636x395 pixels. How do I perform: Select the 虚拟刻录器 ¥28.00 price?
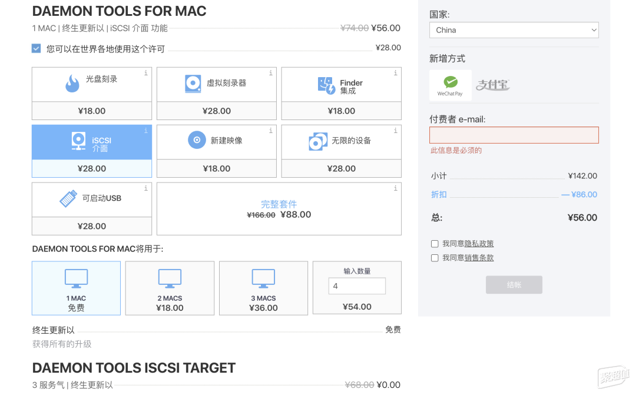[217, 111]
